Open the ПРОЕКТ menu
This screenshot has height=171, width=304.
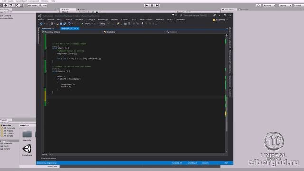coord(68,19)
